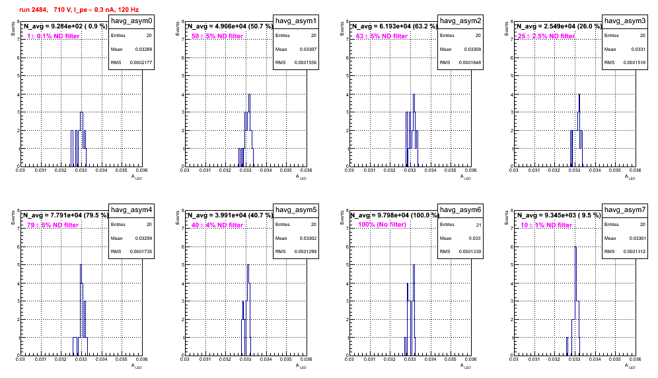
Task: Click the red run 2484 title text
Action: [x=79, y=10]
